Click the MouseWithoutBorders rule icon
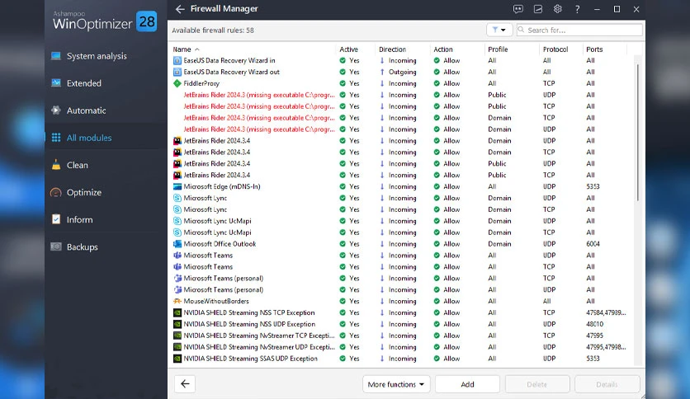Image resolution: width=690 pixels, height=399 pixels. pyautogui.click(x=177, y=301)
